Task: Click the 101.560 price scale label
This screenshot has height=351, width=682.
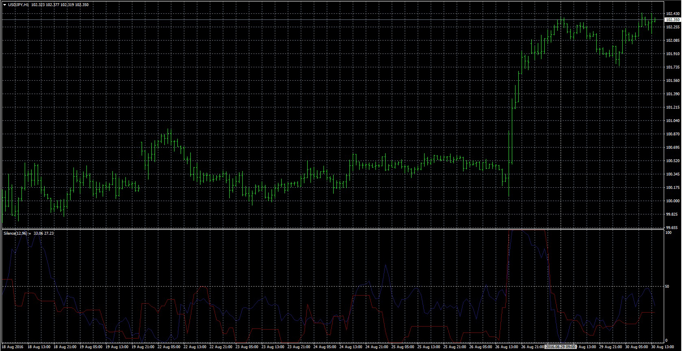Action: click(x=673, y=81)
